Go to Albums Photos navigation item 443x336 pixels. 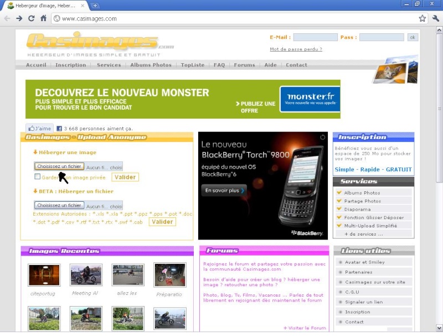151,65
